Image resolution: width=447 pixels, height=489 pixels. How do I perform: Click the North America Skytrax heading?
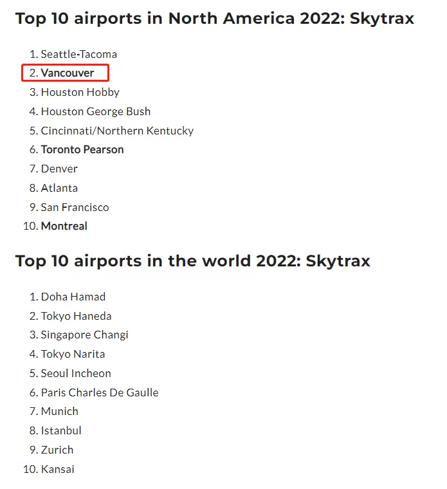[215, 19]
